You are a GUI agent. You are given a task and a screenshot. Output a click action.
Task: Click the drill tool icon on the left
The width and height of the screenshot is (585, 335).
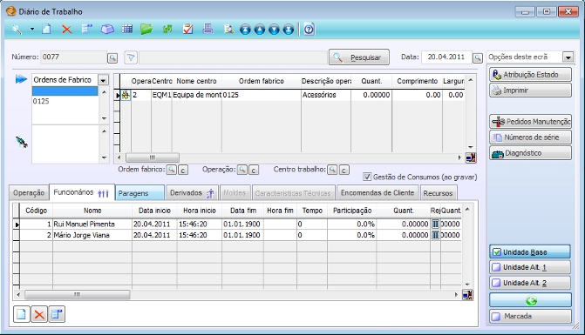coord(22,142)
